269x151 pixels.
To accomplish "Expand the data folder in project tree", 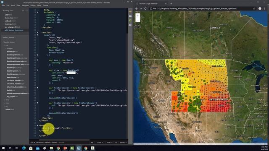I will tap(7, 100).
